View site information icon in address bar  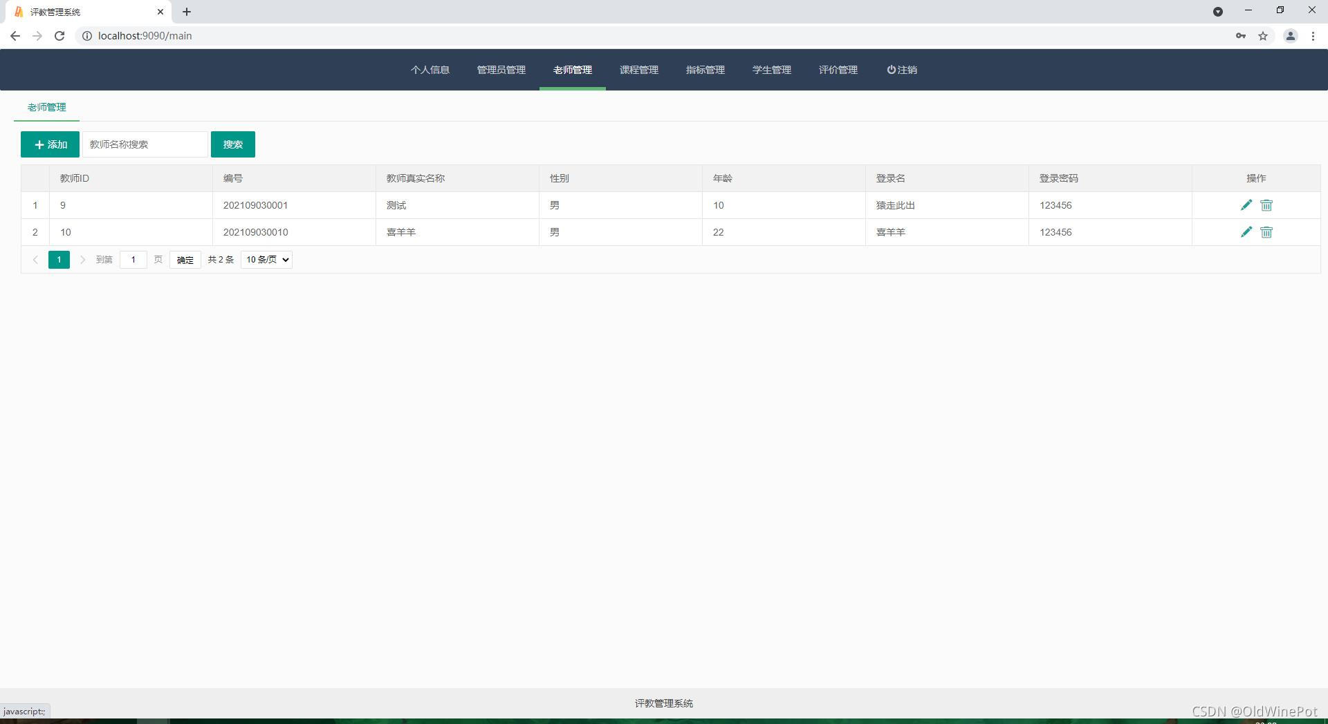pyautogui.click(x=87, y=36)
